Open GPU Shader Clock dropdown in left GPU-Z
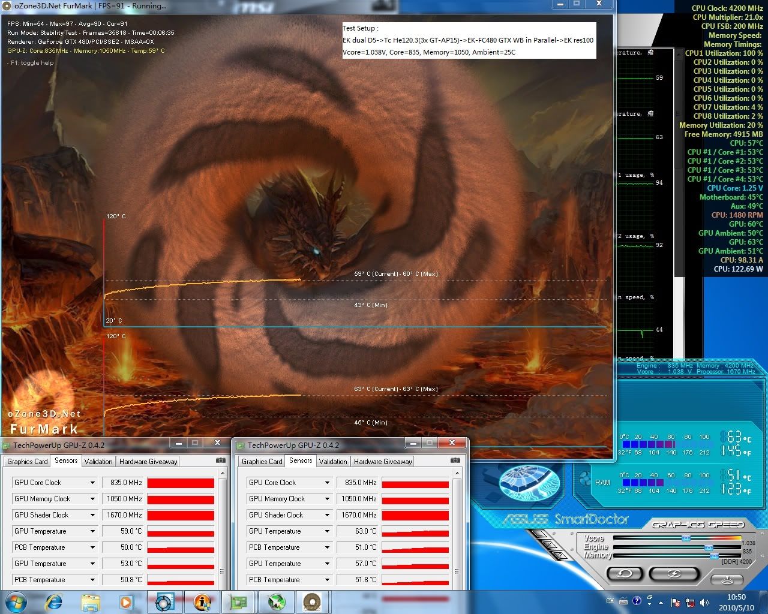The width and height of the screenshot is (768, 614). point(92,515)
